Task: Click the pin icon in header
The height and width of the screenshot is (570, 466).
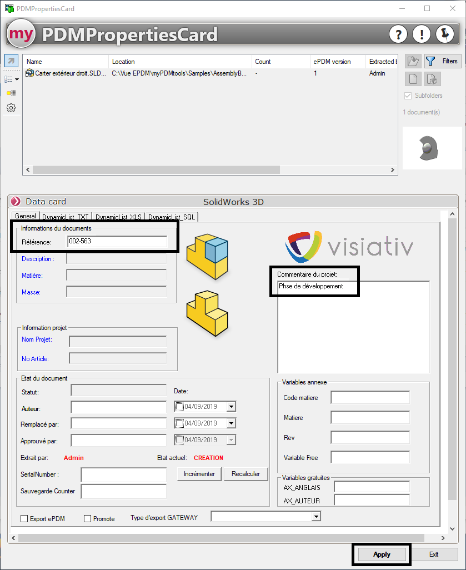Action: (445, 34)
